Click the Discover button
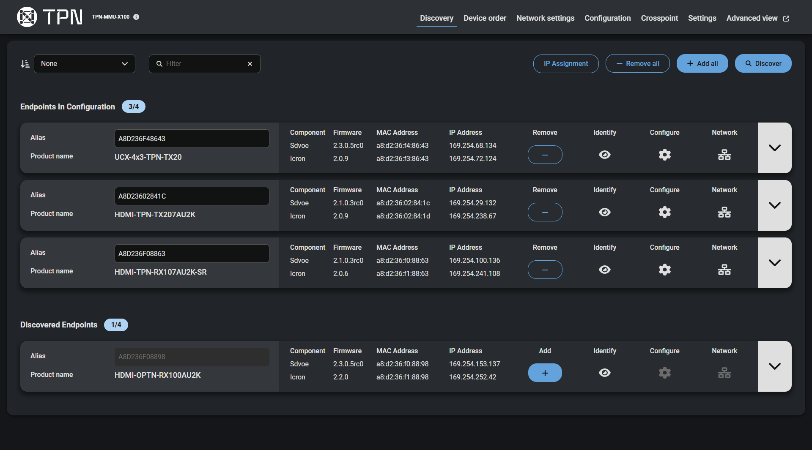The width and height of the screenshot is (812, 450). [x=763, y=63]
